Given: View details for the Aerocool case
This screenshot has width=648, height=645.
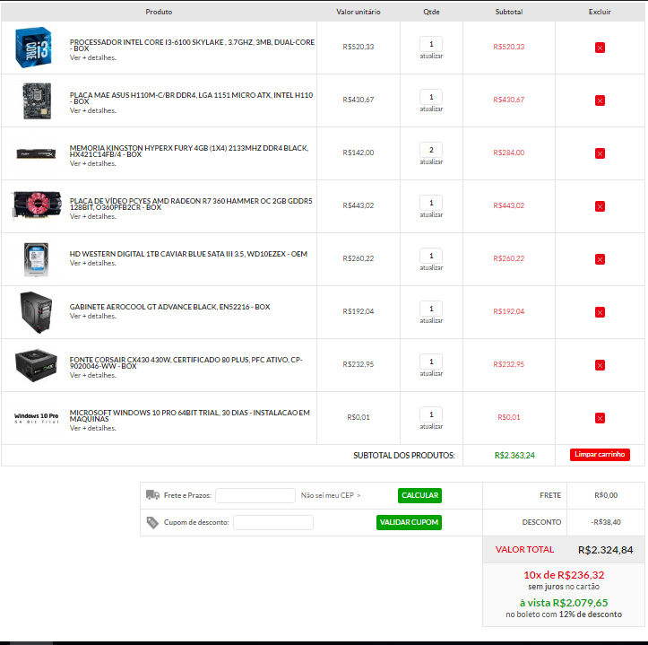Looking at the screenshot, I should coord(92,316).
